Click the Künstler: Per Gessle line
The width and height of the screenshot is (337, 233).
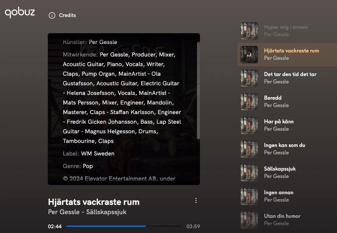90,42
